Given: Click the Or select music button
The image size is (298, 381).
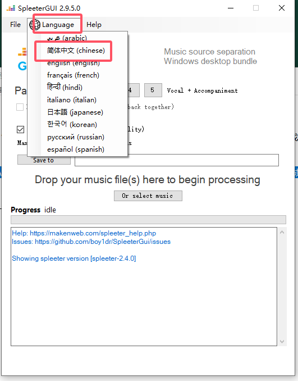Looking at the screenshot, I should click(148, 196).
